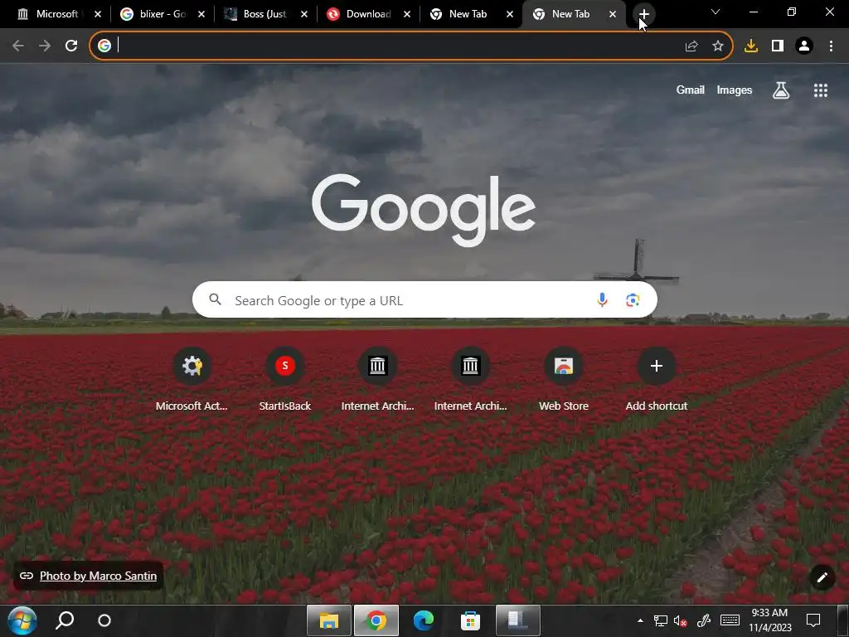The image size is (849, 637).
Task: Open Cortana circle on taskbar
Action: pos(104,620)
